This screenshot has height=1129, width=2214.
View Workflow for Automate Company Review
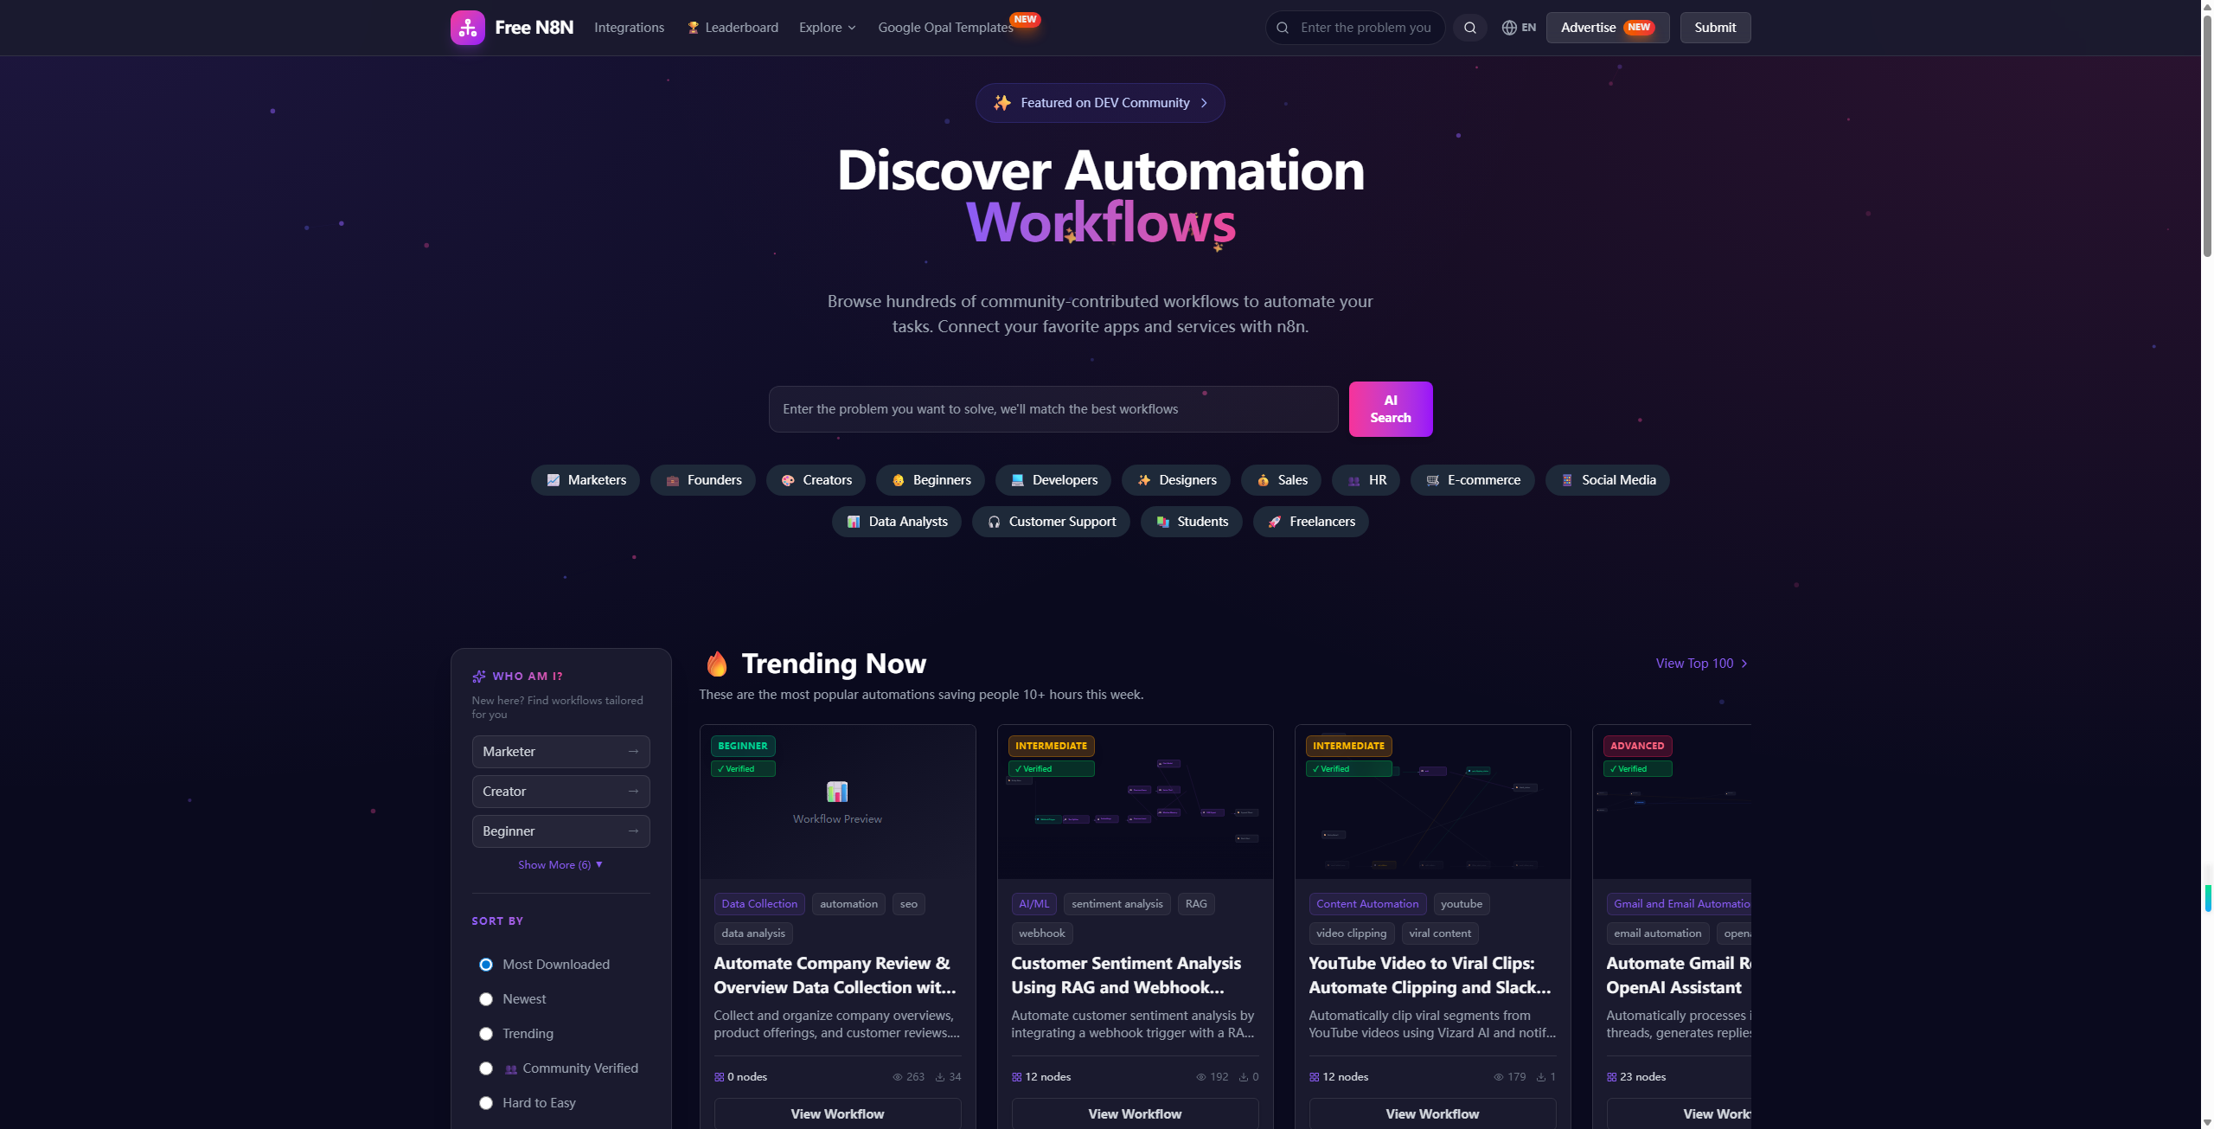[x=837, y=1113]
